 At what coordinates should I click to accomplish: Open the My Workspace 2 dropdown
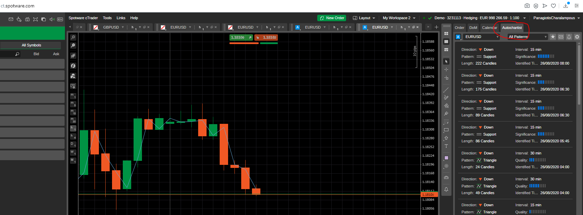(399, 18)
